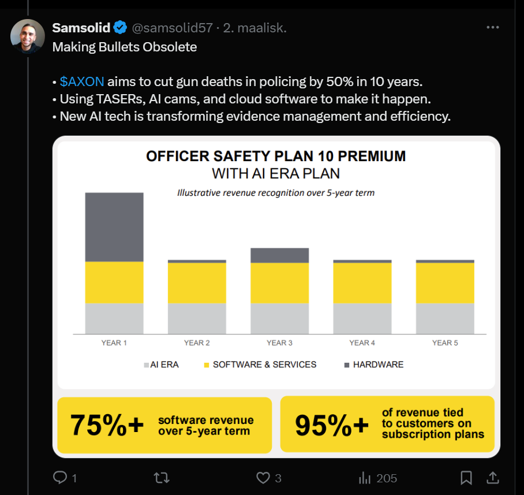The height and width of the screenshot is (495, 524).
Task: Click the dark Hardware legend swatch
Action: click(346, 365)
